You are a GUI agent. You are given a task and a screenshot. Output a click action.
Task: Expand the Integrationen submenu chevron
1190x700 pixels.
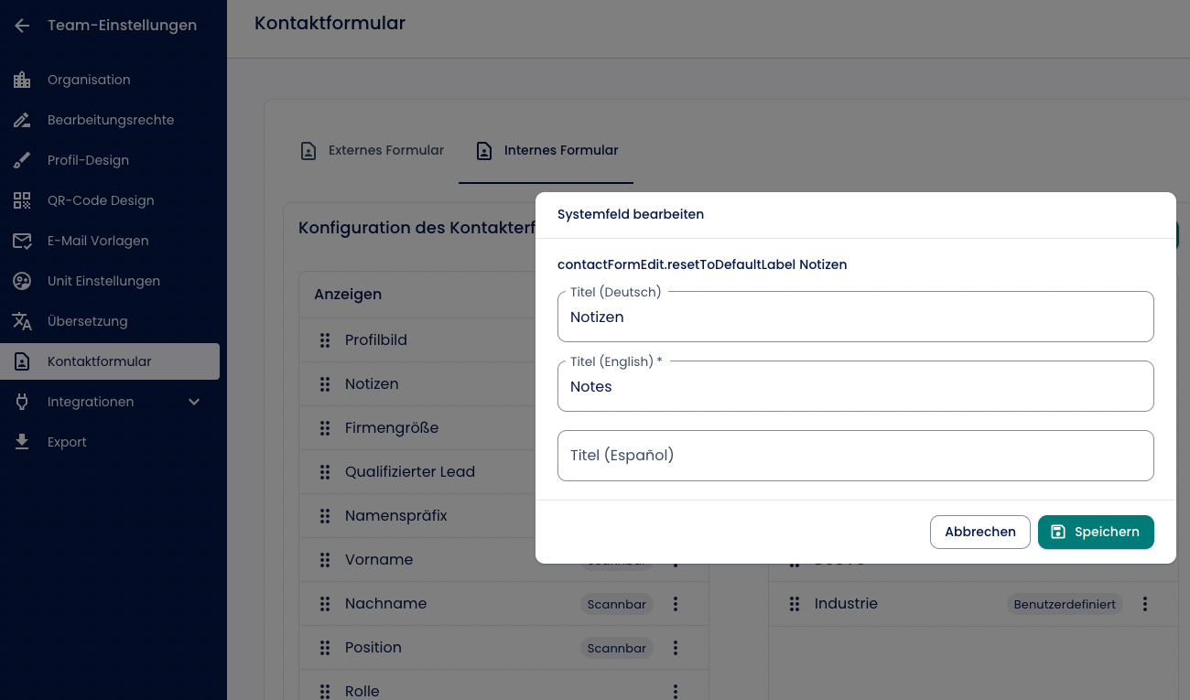pyautogui.click(x=194, y=402)
